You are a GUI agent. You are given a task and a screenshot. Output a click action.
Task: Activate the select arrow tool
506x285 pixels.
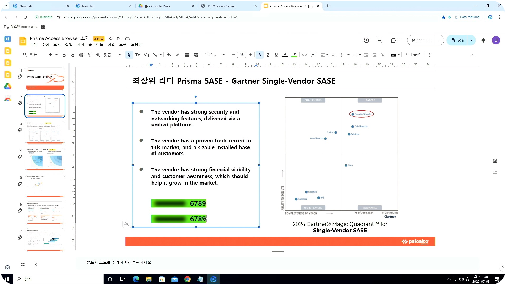click(129, 55)
